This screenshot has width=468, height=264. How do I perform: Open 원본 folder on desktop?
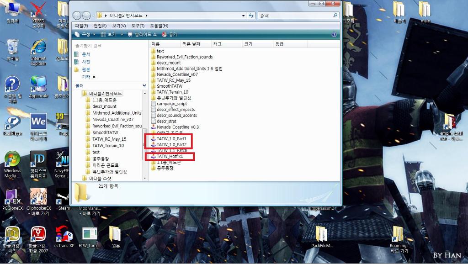coord(116,237)
